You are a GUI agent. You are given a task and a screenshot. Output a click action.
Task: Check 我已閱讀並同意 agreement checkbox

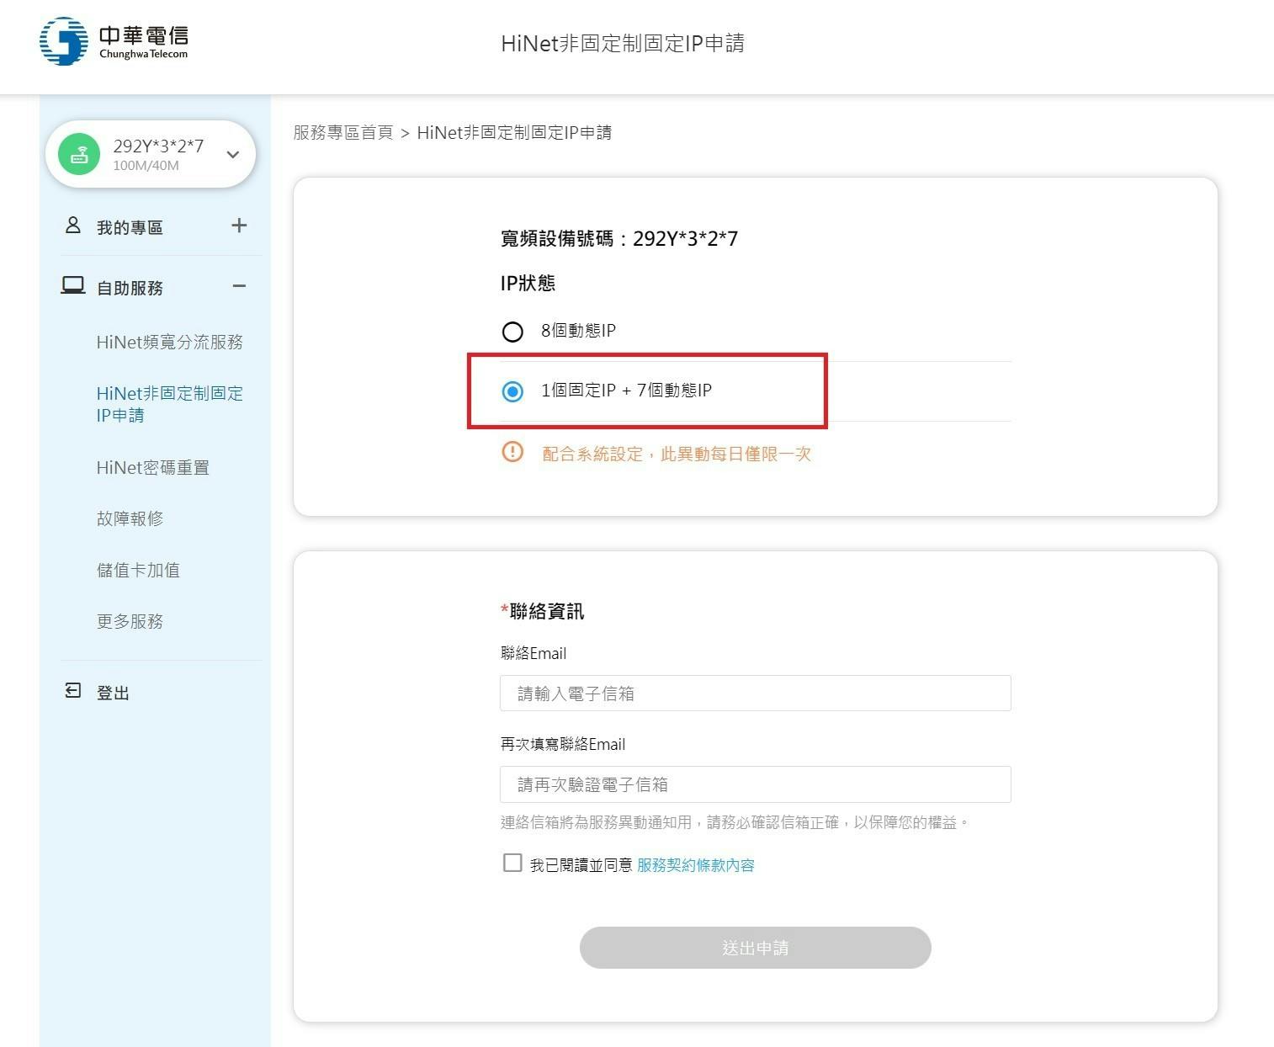512,863
